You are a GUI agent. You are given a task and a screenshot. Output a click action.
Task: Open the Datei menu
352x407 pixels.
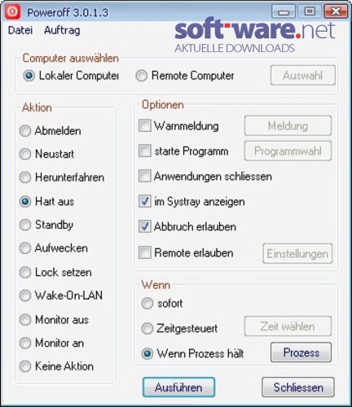click(x=20, y=30)
